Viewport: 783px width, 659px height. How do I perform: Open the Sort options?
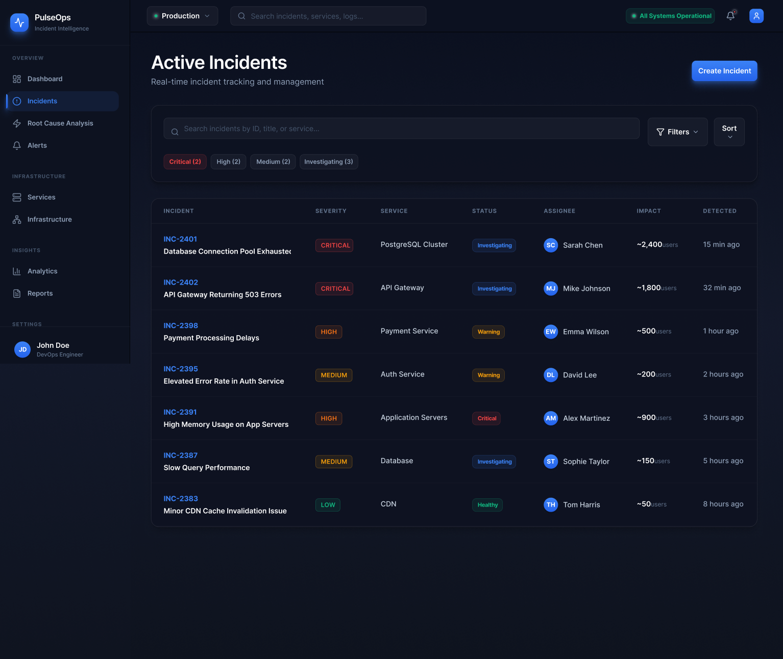coord(729,132)
